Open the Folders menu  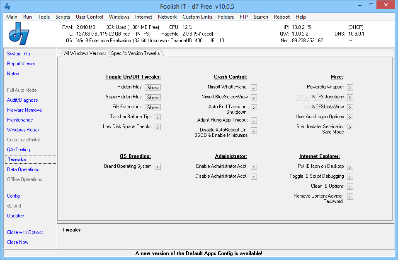[x=226, y=17]
